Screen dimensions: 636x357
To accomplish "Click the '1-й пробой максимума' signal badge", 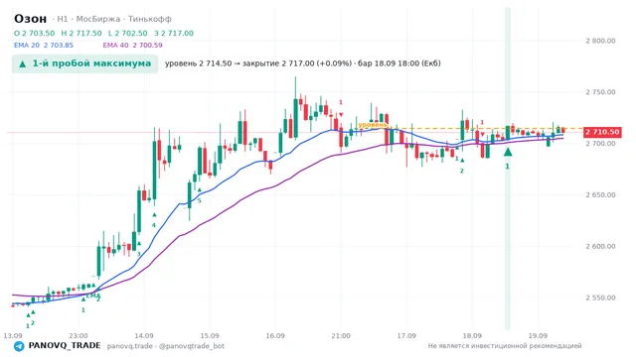I will point(84,63).
